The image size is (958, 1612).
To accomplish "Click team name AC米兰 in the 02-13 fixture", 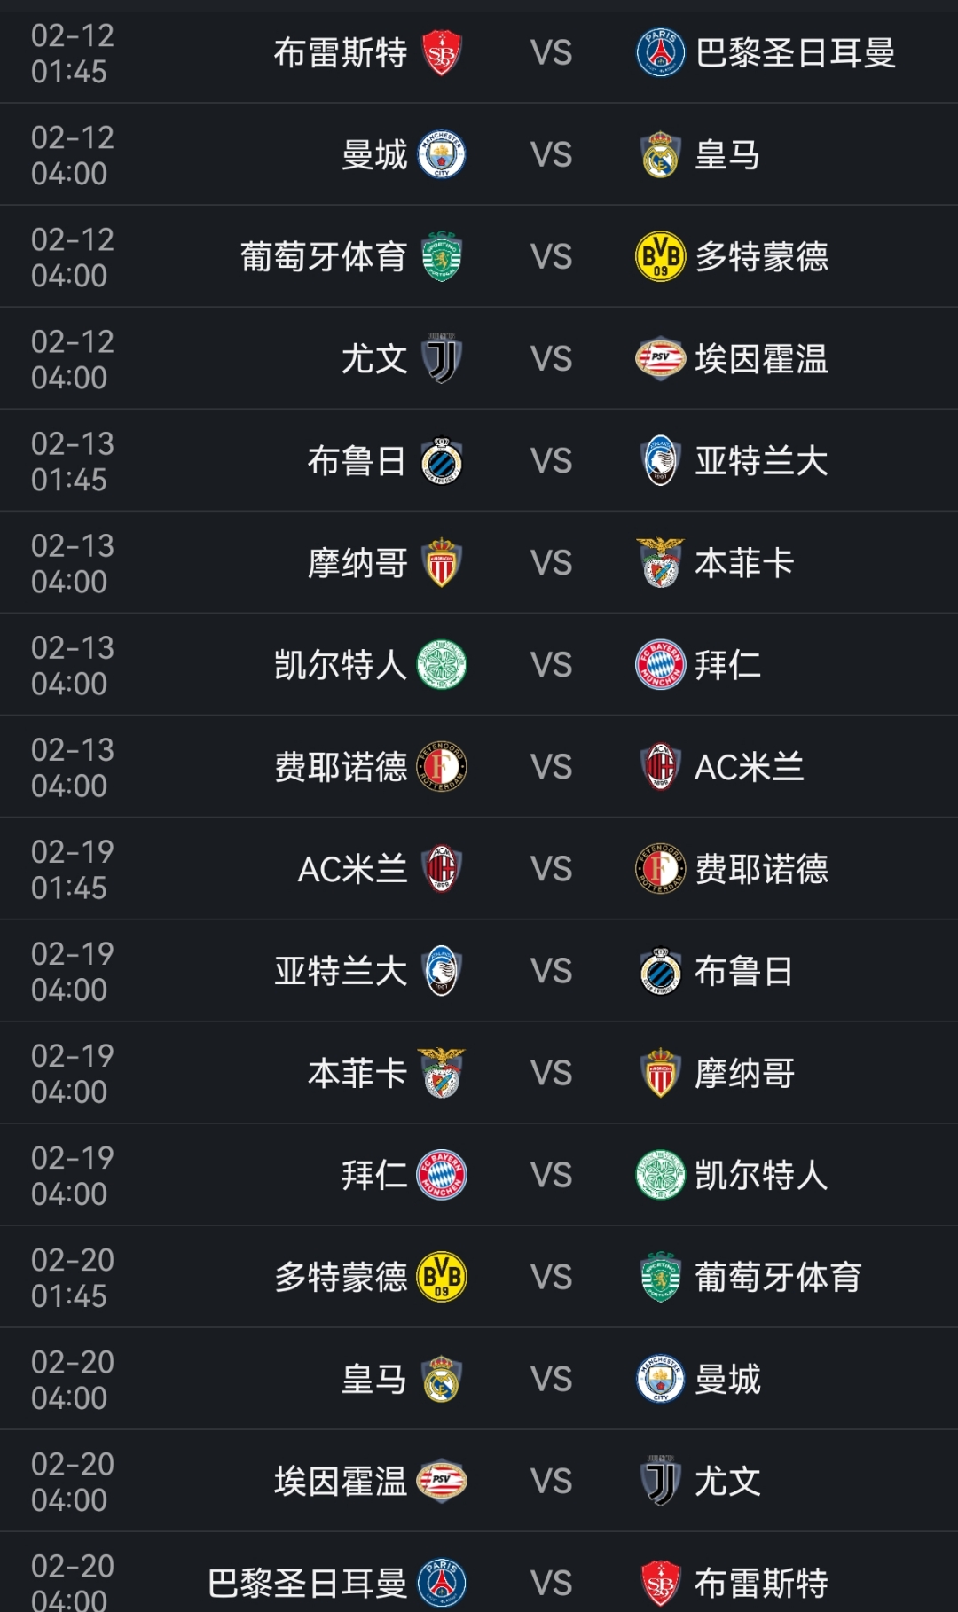I will pyautogui.click(x=749, y=767).
